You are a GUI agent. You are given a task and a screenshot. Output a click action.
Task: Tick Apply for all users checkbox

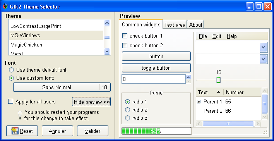pos(11,101)
